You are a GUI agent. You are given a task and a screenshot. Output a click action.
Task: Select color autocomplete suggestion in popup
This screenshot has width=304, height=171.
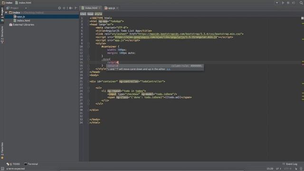[x=155, y=66]
